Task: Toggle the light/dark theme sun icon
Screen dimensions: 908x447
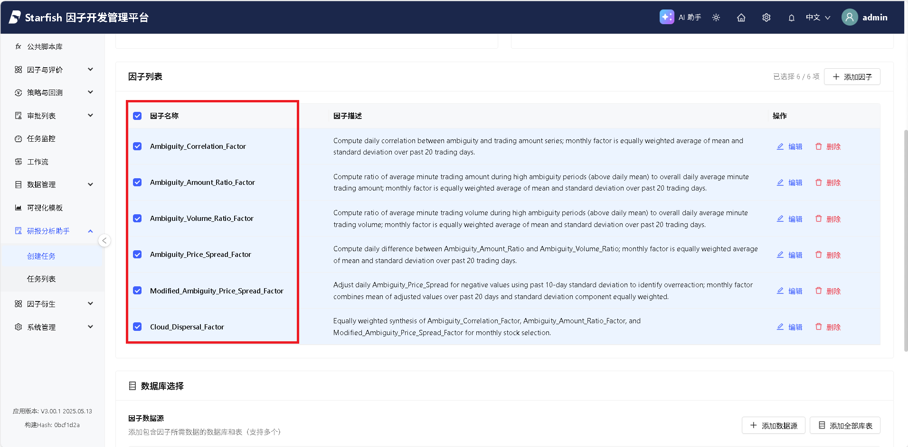Action: 716,18
